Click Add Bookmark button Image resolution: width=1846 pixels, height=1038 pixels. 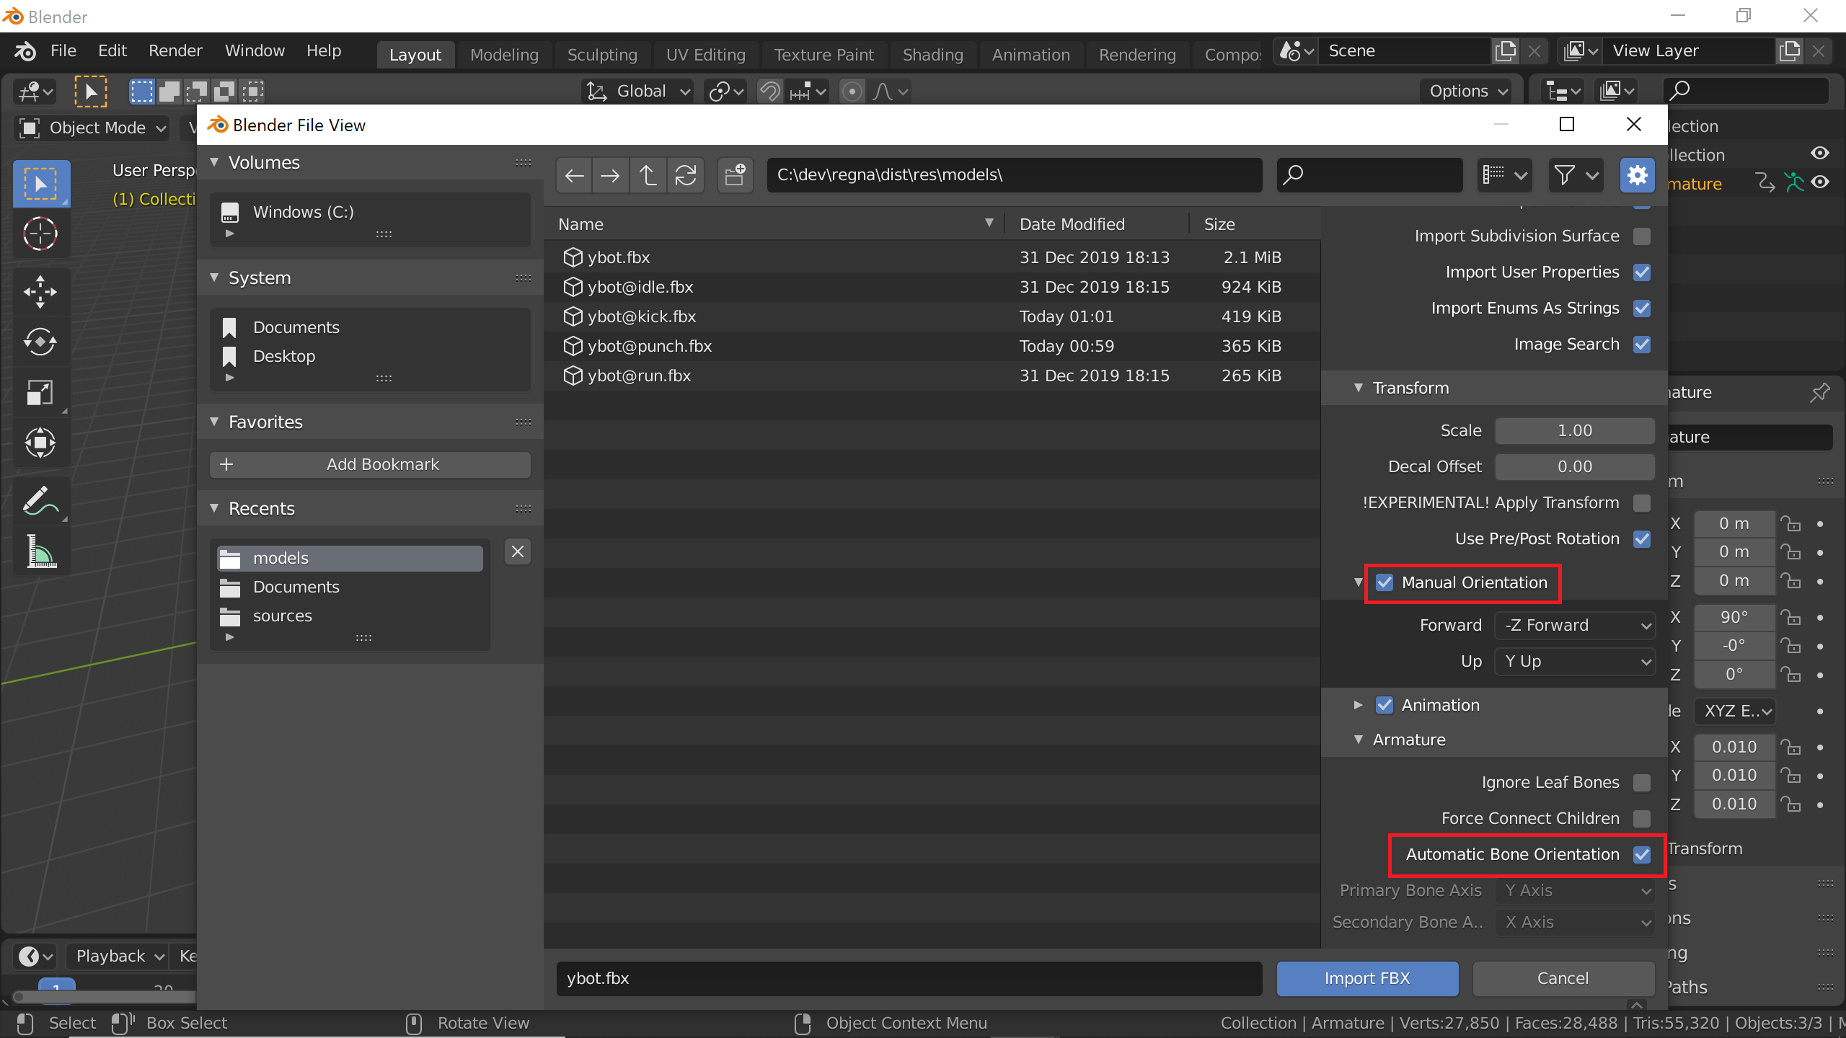pyautogui.click(x=371, y=465)
